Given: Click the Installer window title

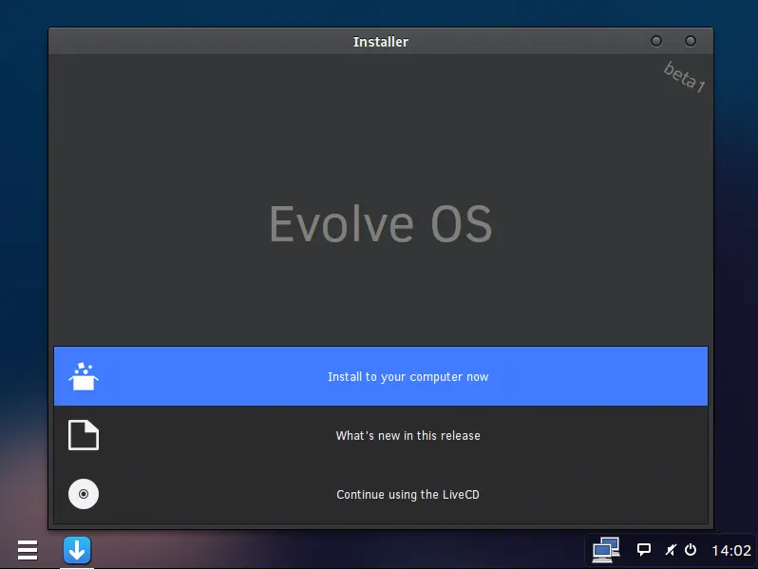Looking at the screenshot, I should (x=381, y=42).
